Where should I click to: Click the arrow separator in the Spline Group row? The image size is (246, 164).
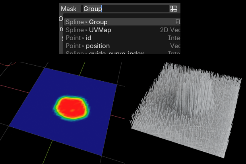pos(87,22)
